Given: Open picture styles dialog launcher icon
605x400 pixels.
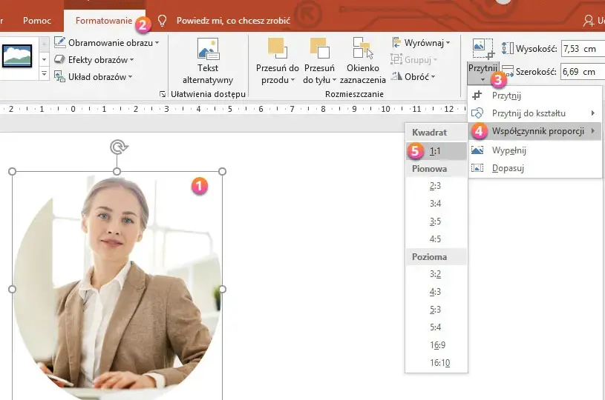Looking at the screenshot, I should click(163, 94).
